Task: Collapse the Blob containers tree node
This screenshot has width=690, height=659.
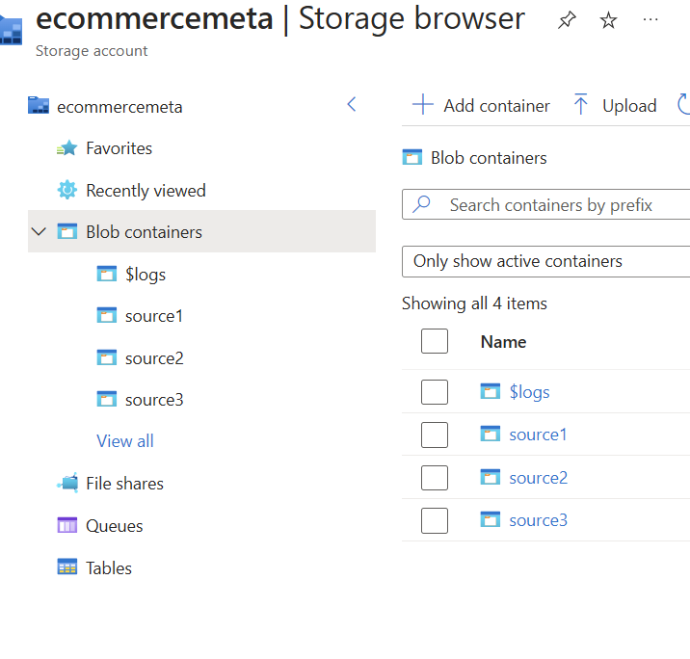Action: (x=39, y=231)
